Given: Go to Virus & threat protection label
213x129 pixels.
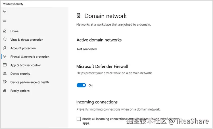Looking at the screenshot, I should tap(27, 40).
